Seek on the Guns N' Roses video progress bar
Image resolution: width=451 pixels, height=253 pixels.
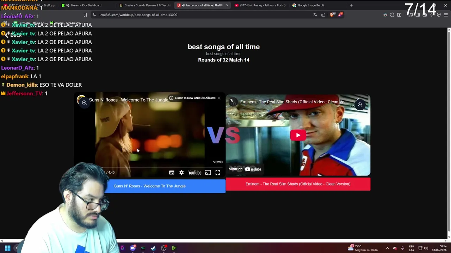[x=149, y=167]
